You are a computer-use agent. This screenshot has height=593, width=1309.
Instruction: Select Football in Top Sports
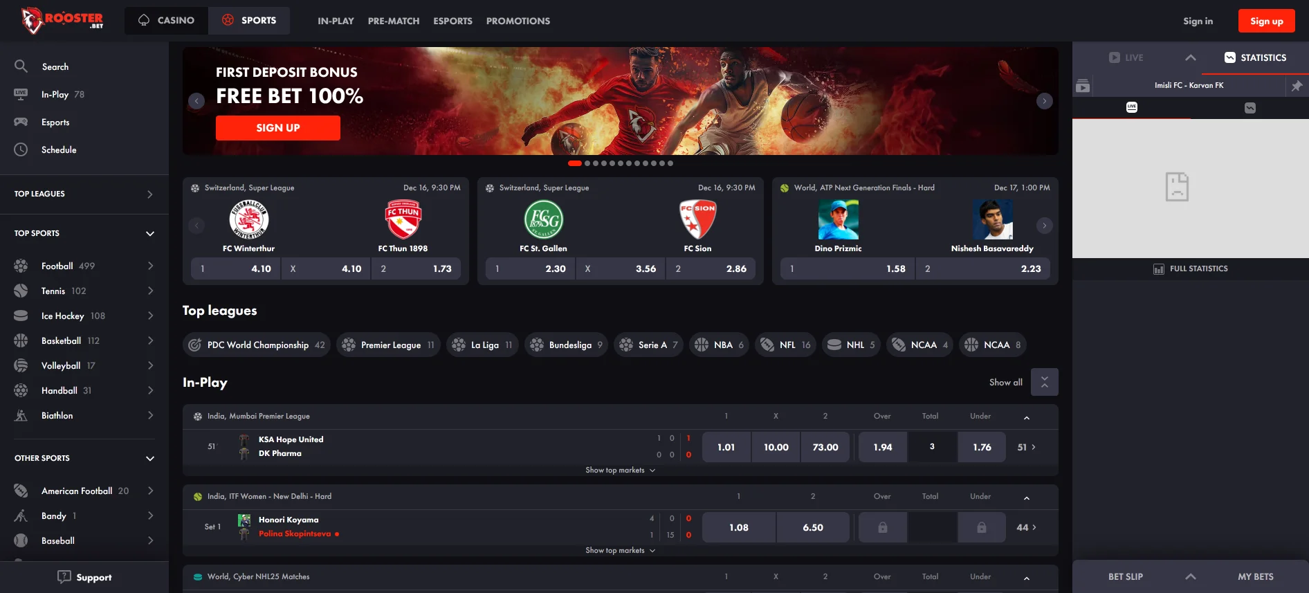(84, 266)
